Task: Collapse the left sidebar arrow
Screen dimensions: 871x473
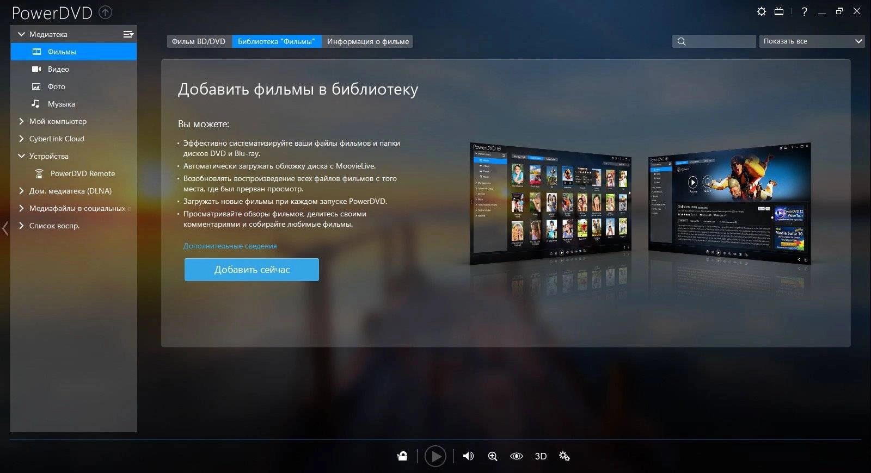Action: tap(5, 228)
